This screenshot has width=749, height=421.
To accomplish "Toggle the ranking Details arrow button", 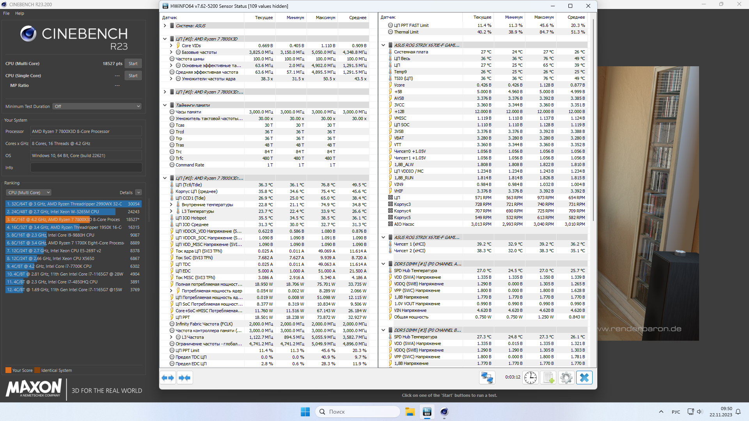I will point(138,193).
